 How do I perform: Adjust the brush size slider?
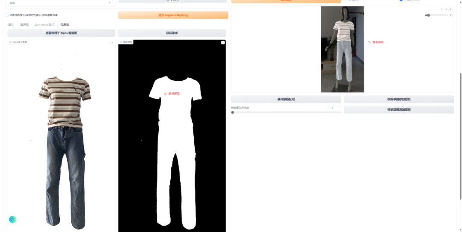[x=436, y=15]
